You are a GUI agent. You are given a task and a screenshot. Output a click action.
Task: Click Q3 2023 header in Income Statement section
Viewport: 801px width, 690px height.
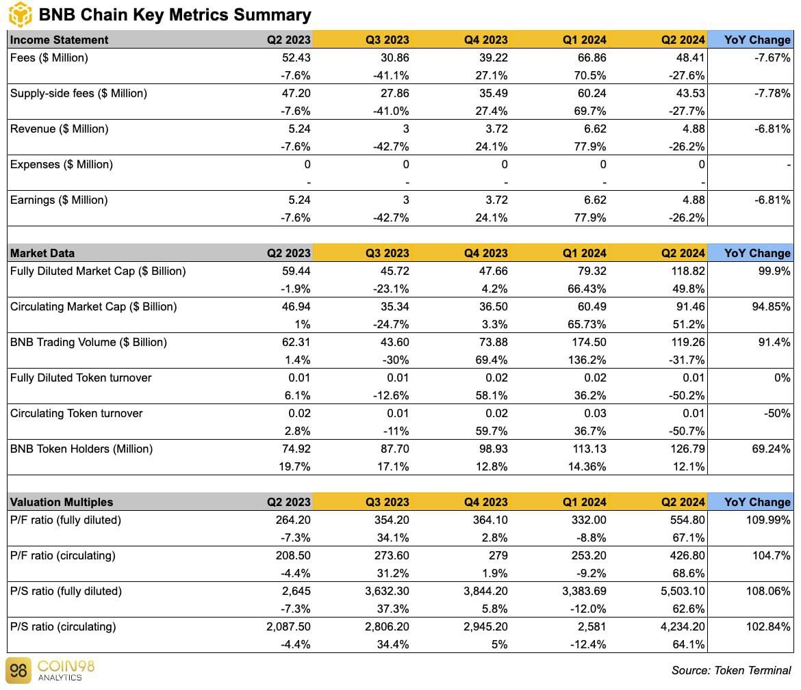pyautogui.click(x=387, y=40)
